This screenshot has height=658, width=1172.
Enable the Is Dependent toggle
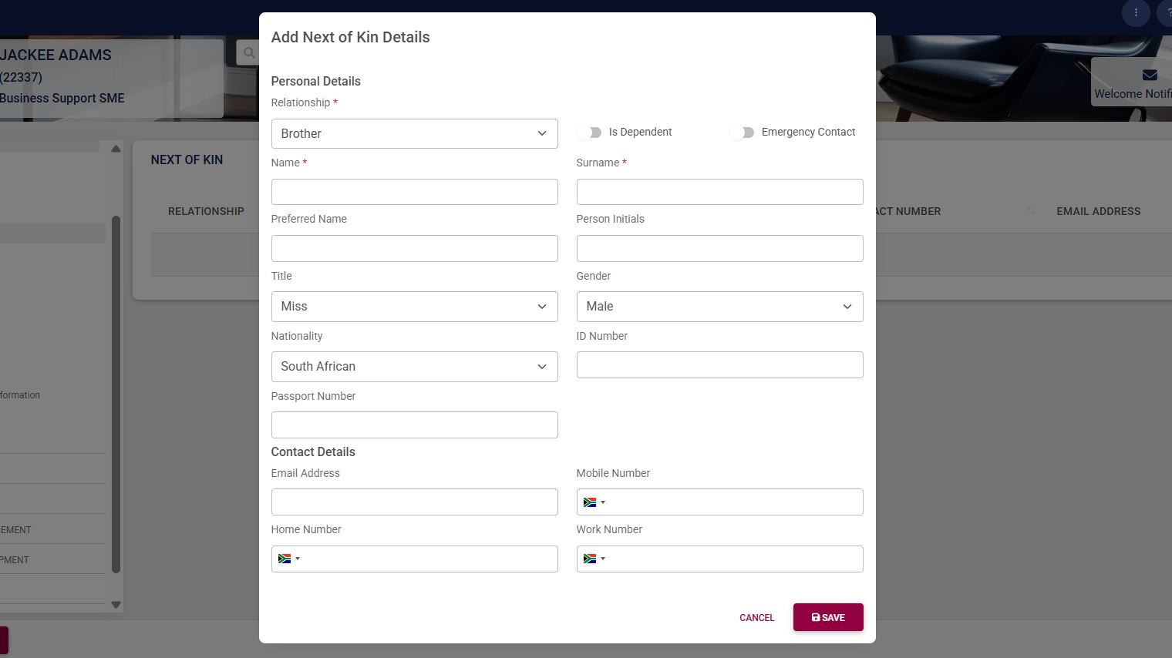point(590,133)
